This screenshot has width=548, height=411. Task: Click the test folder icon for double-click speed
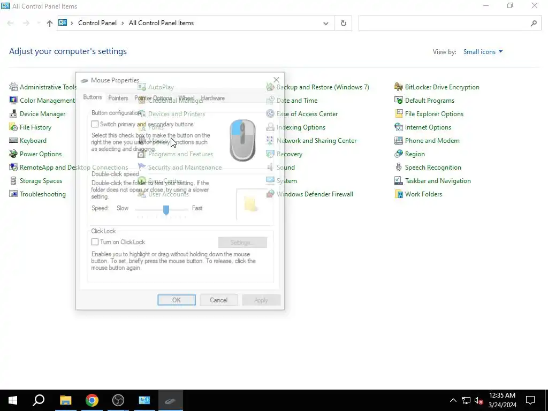point(252,204)
